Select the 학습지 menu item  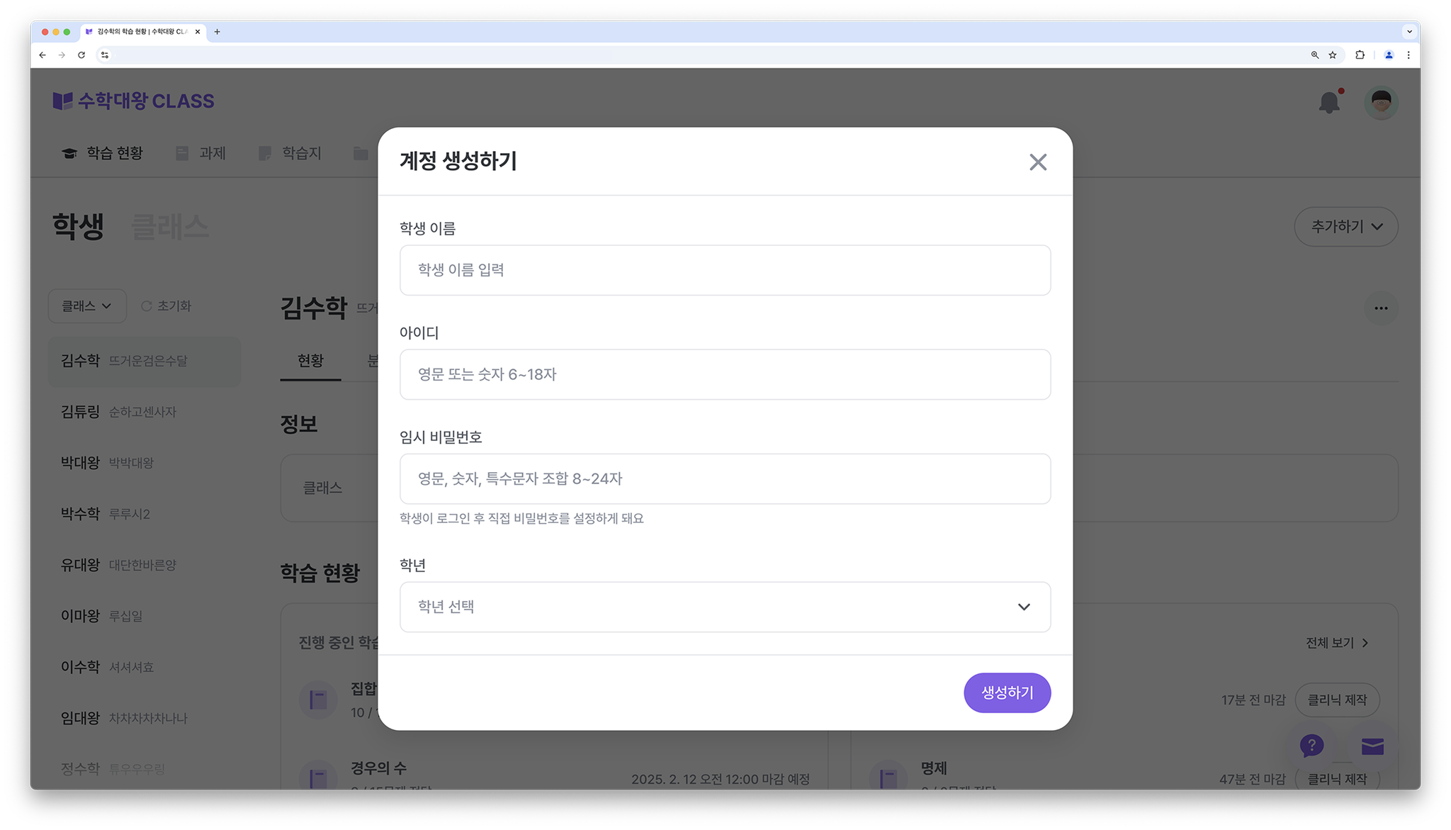[290, 153]
